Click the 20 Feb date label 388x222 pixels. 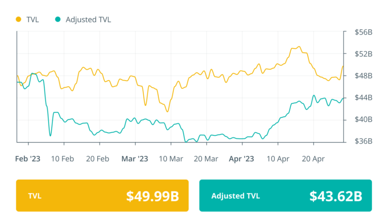(x=99, y=159)
